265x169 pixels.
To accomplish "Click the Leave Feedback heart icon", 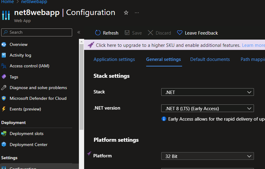I will 180,33.
